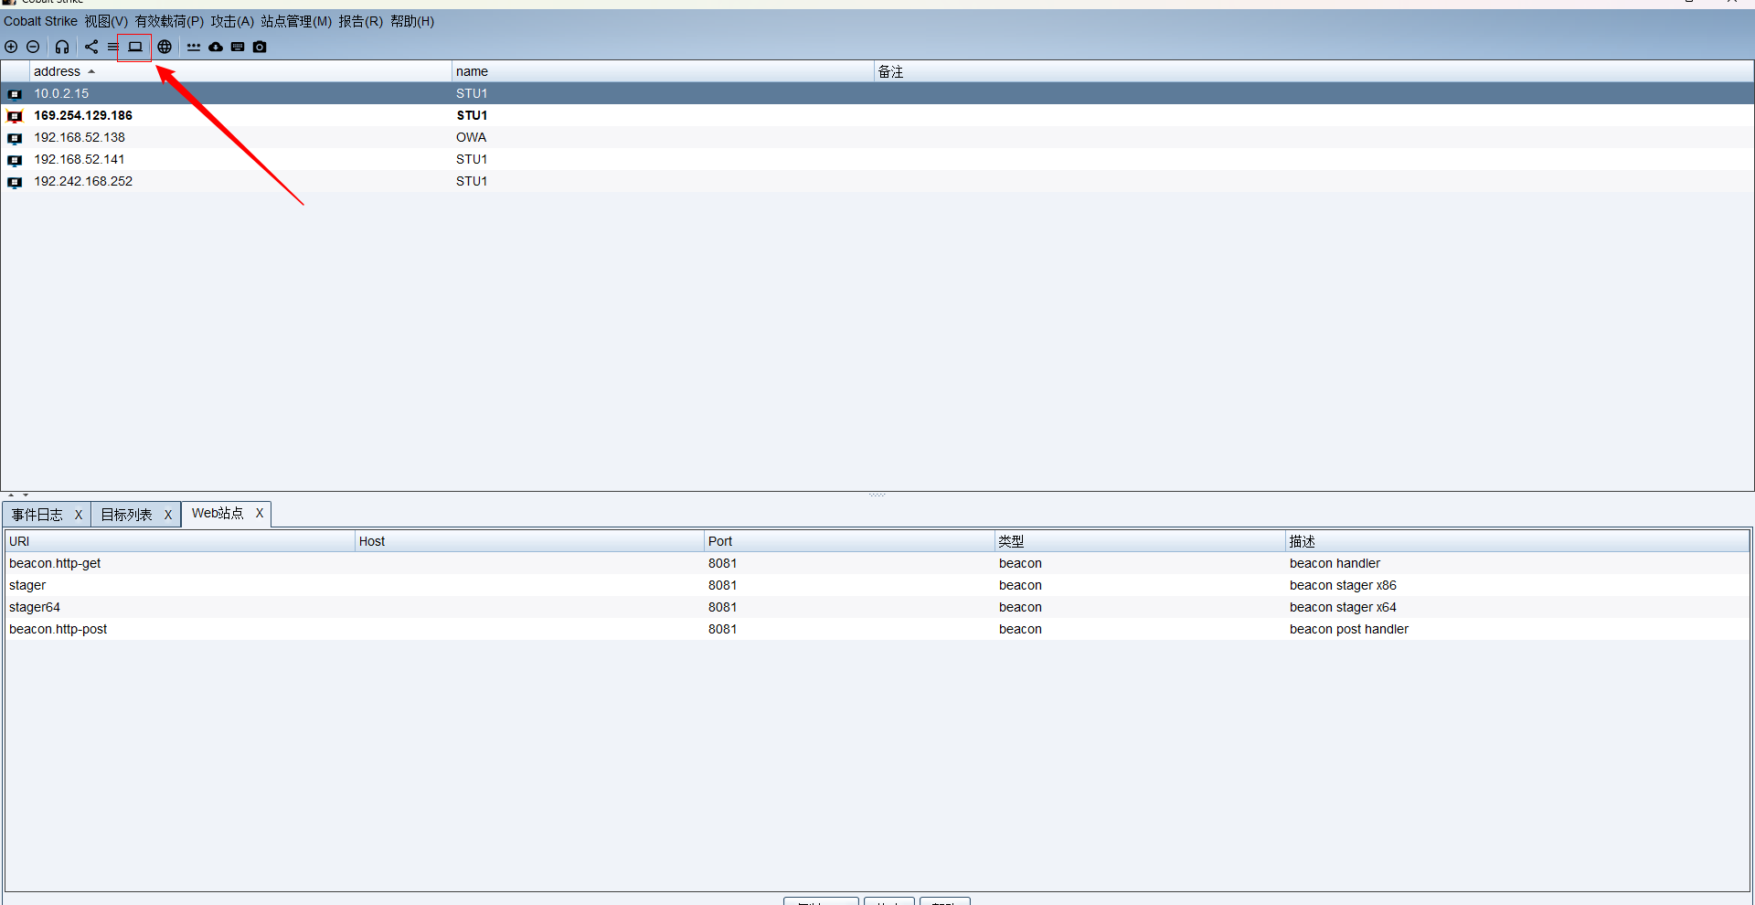The image size is (1755, 905).
Task: Expand panel using the down splitter arrow
Action: [x=26, y=495]
